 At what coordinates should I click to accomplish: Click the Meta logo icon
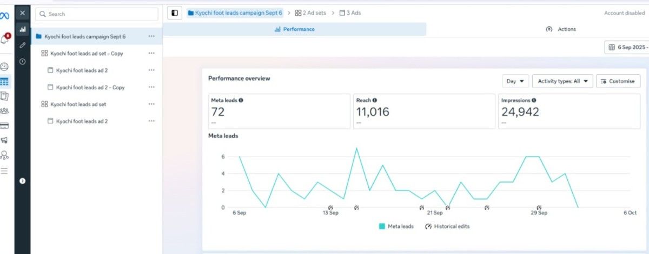pos(5,16)
